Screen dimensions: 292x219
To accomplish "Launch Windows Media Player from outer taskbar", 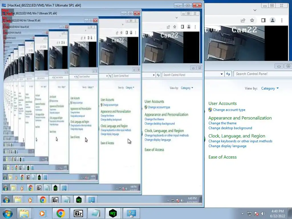I will pos(42,213).
